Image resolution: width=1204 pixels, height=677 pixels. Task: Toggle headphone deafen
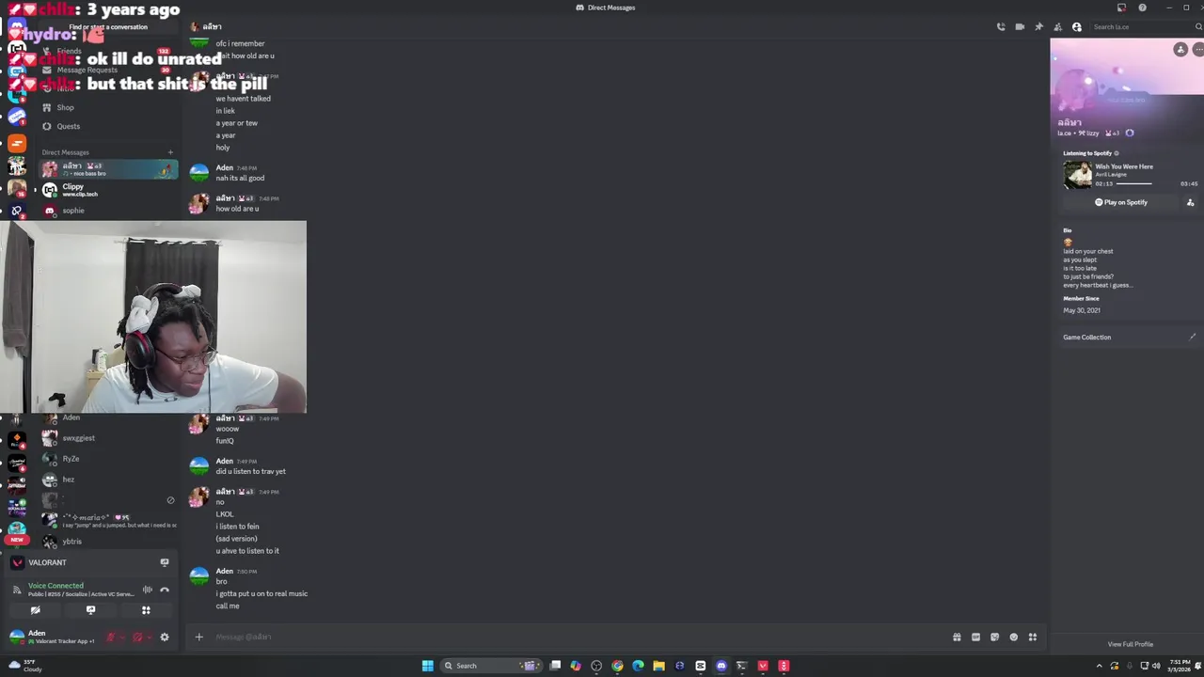[x=137, y=637]
